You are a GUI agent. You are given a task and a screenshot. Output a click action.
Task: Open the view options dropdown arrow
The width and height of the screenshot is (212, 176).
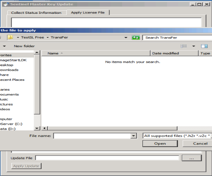click(194, 46)
